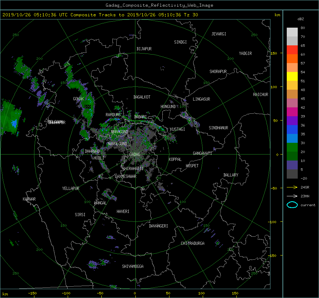Select the bright yellow 51–54 dBZ swatch

292,77
